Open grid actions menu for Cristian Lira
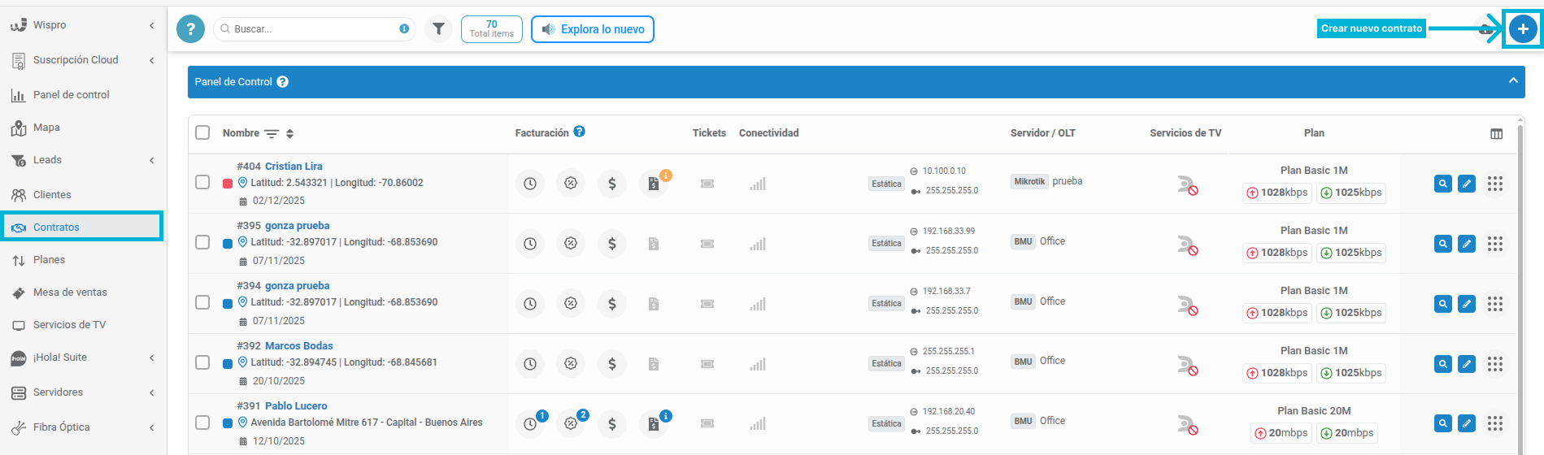 pos(1495,184)
